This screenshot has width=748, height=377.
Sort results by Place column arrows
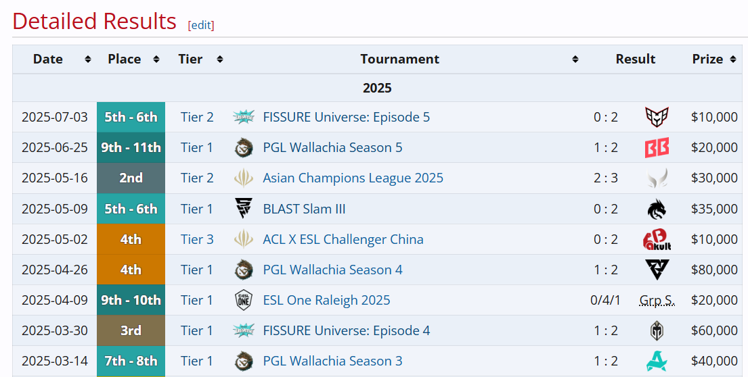pos(156,59)
